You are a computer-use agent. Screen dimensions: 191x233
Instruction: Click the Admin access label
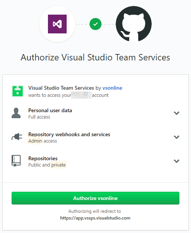tap(43, 141)
